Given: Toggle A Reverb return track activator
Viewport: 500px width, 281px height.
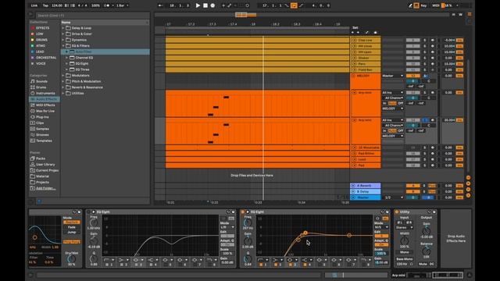Looking at the screenshot, I should tap(412, 186).
